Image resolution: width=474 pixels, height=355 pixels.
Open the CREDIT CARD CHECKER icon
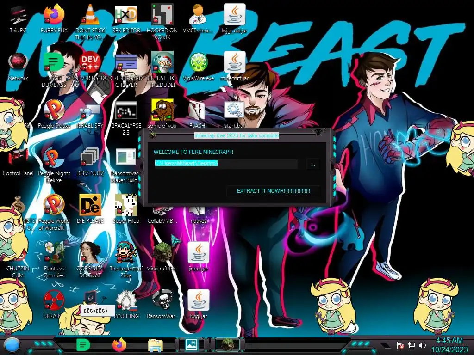coord(126,70)
